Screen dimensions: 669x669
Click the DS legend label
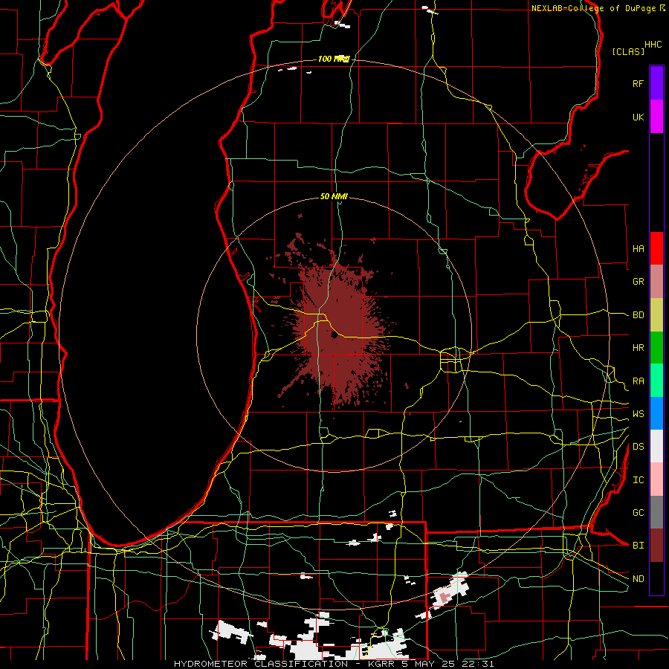[x=639, y=447]
